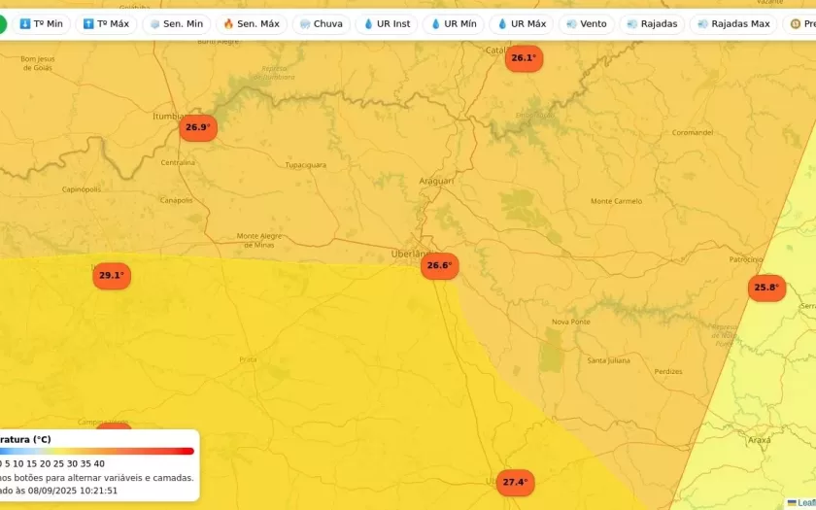Click the 26.6° marker at Uberlândia

pos(439,266)
